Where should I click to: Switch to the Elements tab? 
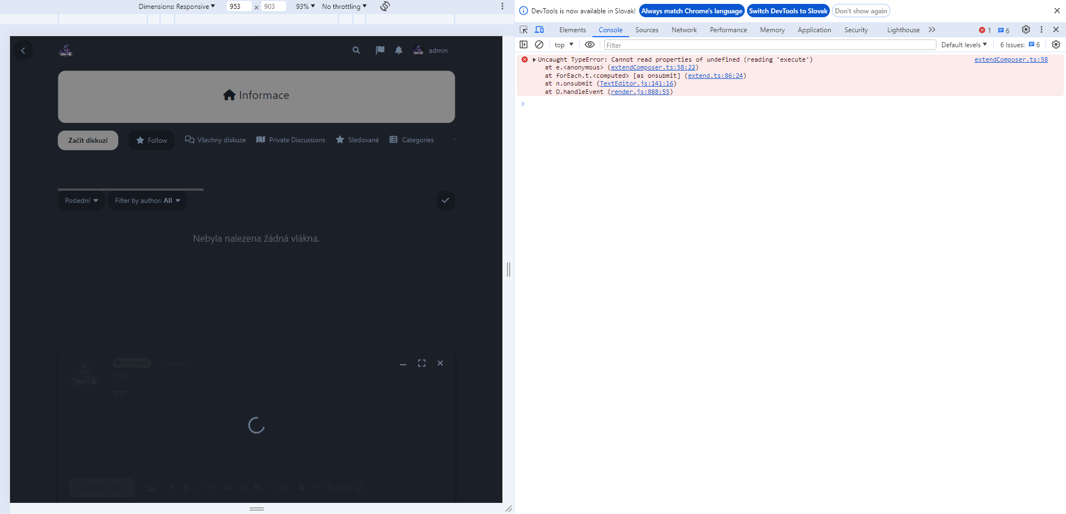[572, 30]
